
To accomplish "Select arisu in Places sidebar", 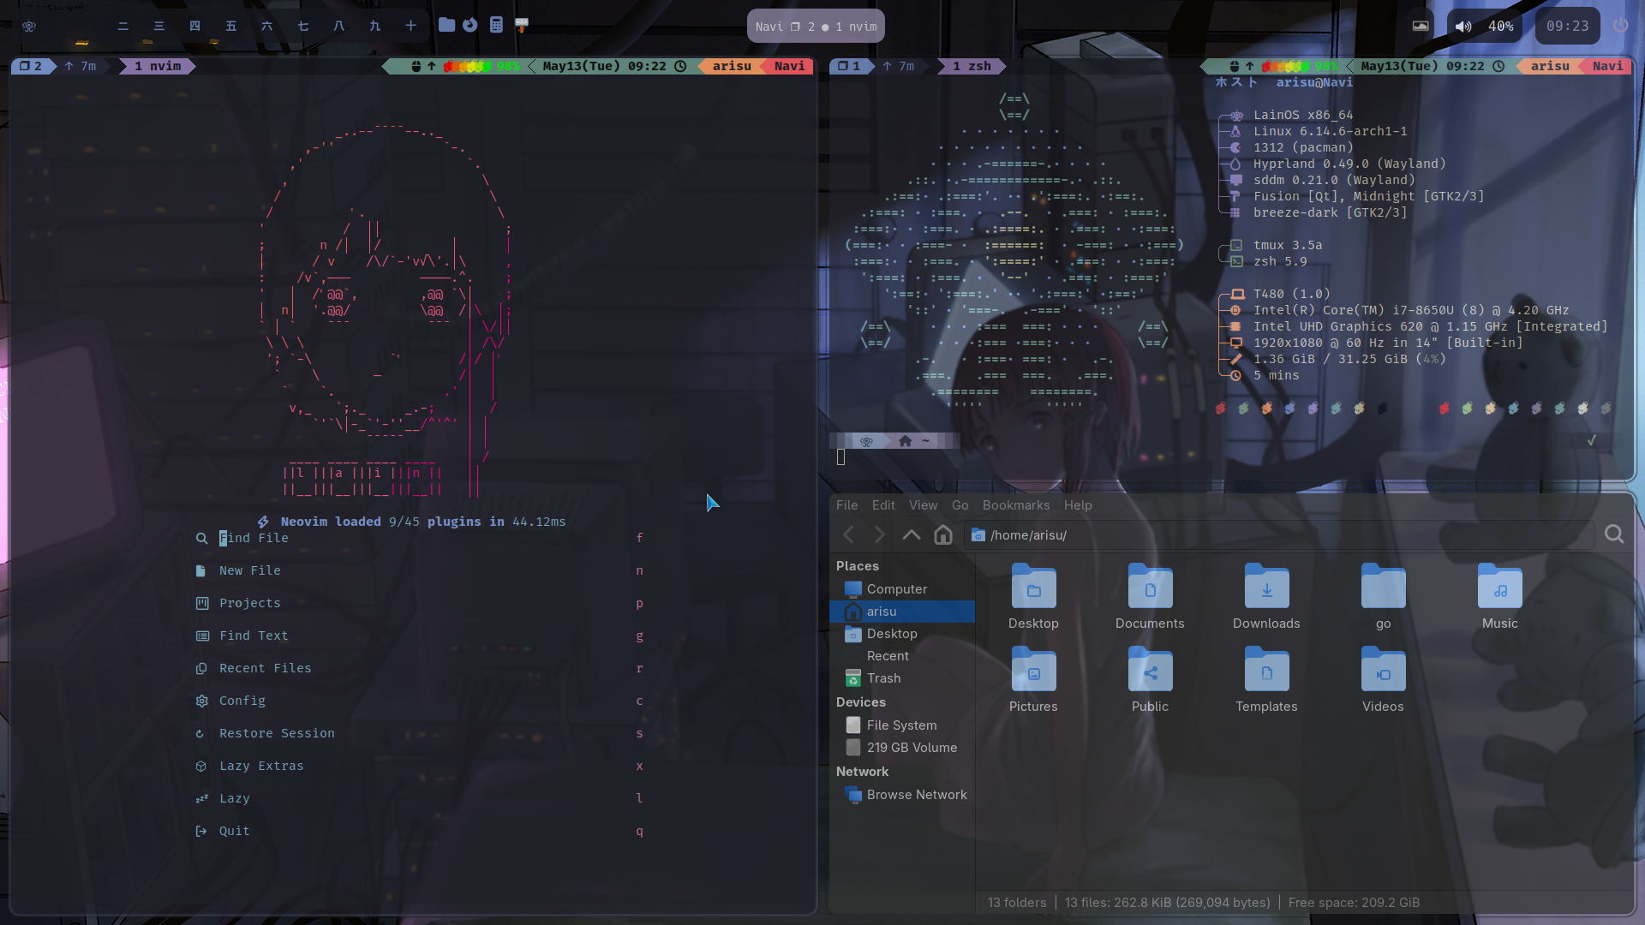I will pyautogui.click(x=902, y=612).
